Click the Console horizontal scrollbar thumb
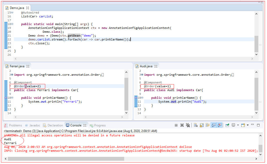This screenshot has width=267, height=164. click(66, 159)
